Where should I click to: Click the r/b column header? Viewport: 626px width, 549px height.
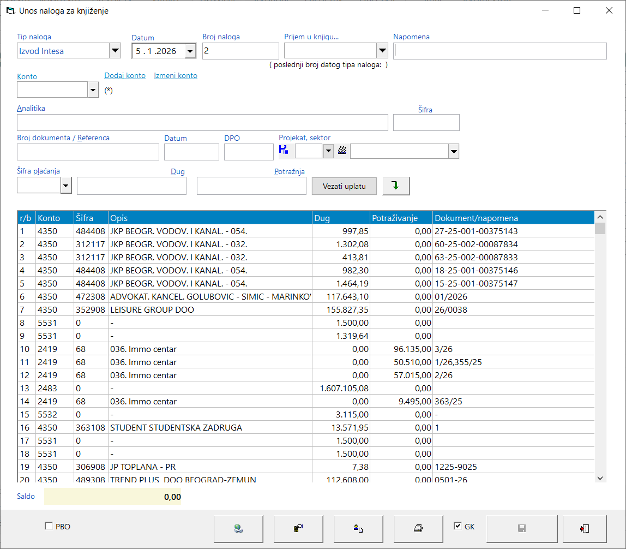(x=26, y=218)
